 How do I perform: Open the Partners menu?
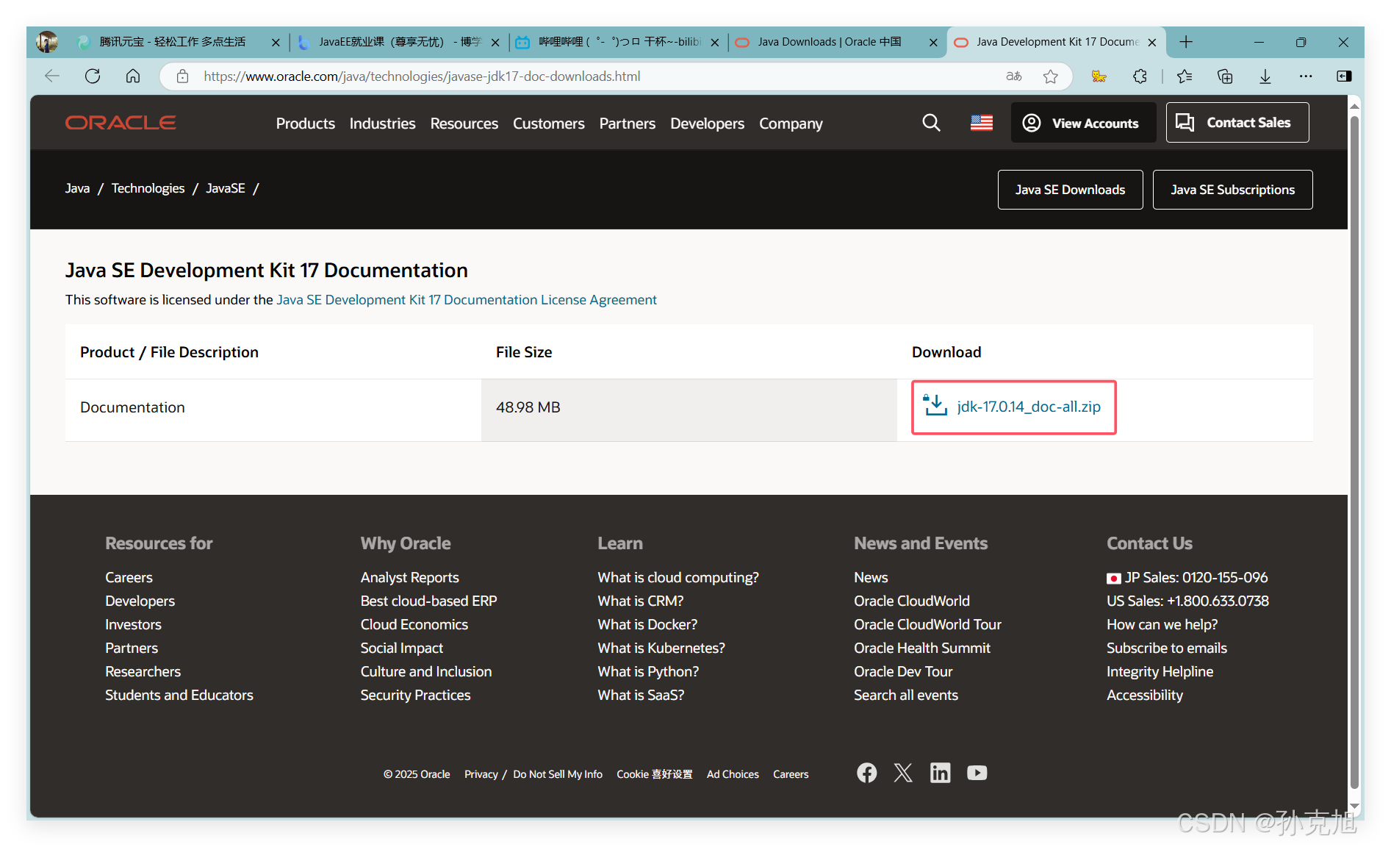pos(628,124)
